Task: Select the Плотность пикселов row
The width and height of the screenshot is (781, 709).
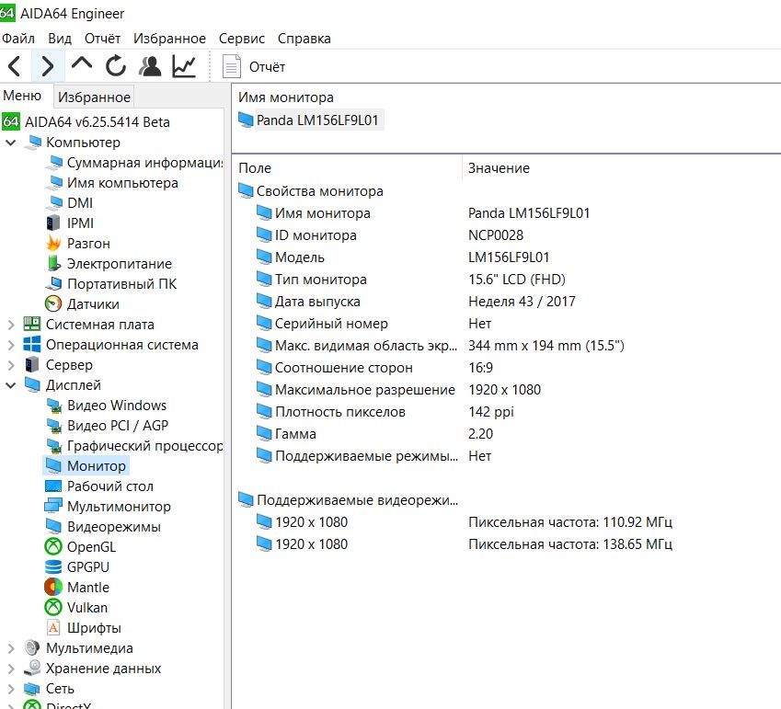Action: [x=385, y=412]
